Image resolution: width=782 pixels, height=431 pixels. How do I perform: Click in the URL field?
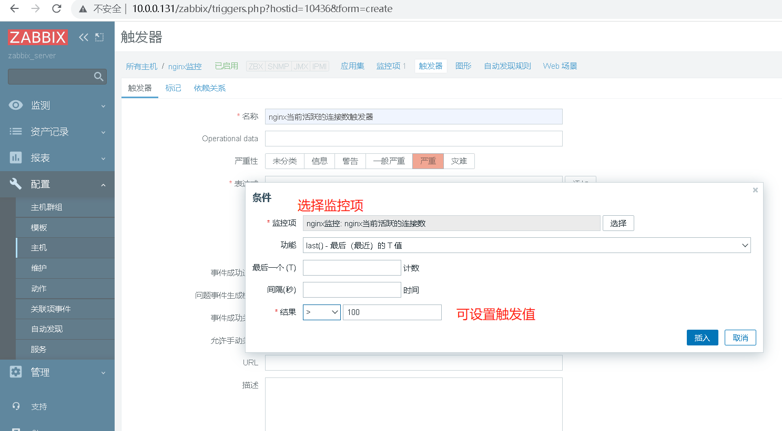[414, 363]
